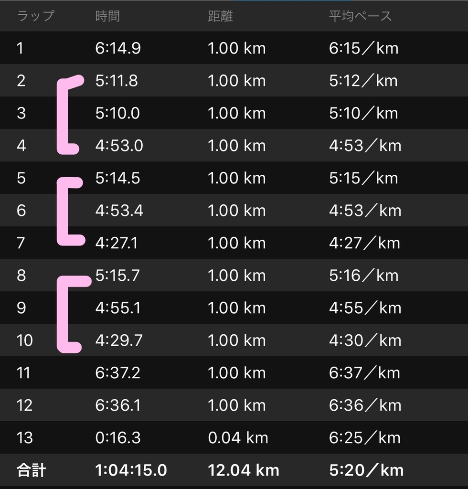Tap lap 10 pace 4:30/km
This screenshot has height=489, width=468.
pos(365,340)
